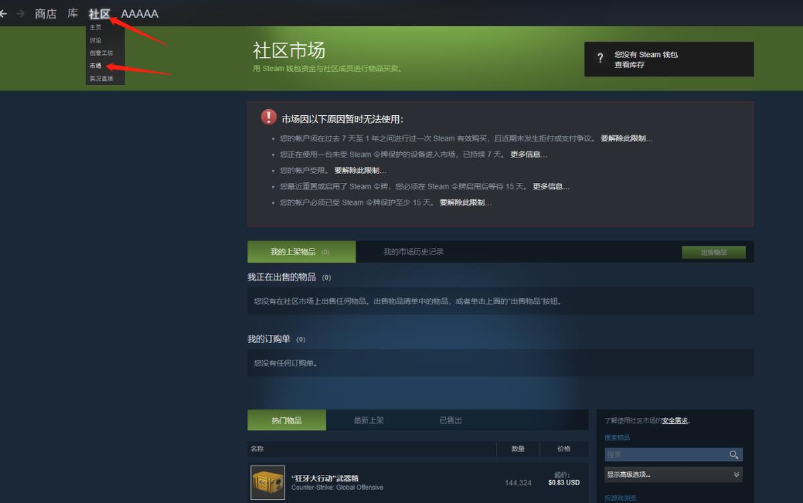Click the 查看库存 view inventory link
The image size is (803, 503).
coord(630,65)
